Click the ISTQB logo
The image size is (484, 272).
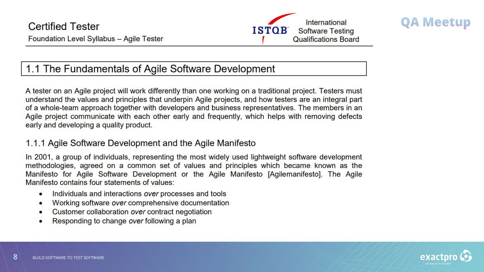[x=274, y=29]
